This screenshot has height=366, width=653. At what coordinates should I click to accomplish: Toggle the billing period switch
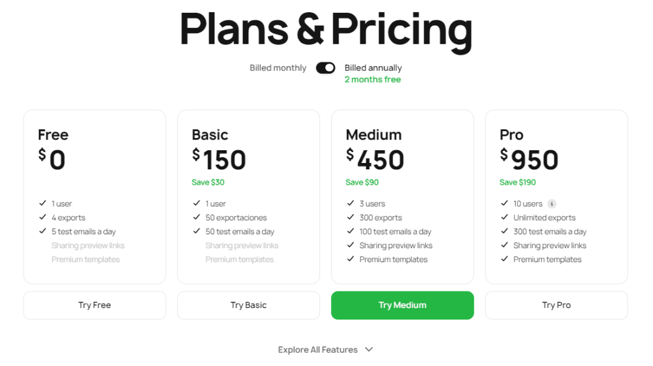click(325, 68)
